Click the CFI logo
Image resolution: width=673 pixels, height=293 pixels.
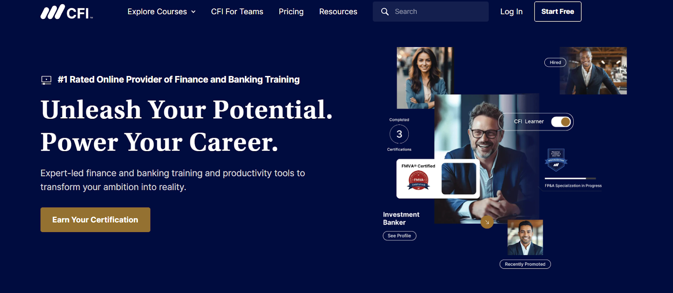(66, 12)
